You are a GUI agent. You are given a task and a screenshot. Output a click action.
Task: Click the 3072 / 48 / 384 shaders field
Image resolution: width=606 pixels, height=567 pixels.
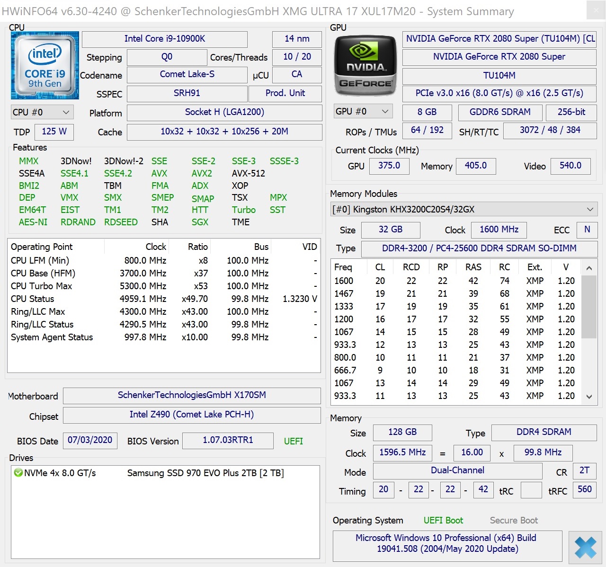(550, 130)
